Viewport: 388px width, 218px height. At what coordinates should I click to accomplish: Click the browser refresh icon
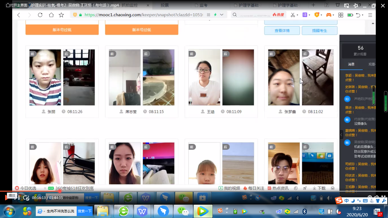coord(40,15)
